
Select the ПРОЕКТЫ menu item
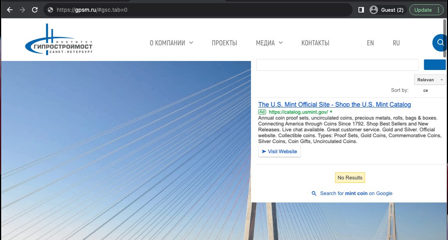pyautogui.click(x=224, y=43)
